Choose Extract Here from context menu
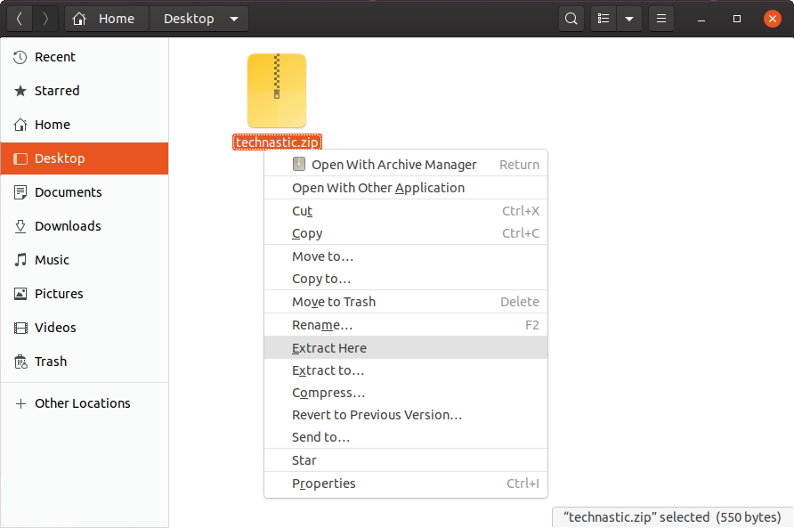794x528 pixels. point(329,348)
